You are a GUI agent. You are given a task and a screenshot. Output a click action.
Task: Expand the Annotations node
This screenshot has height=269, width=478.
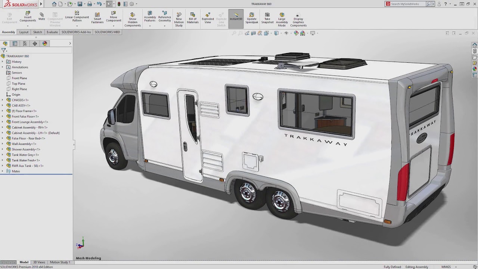point(3,67)
